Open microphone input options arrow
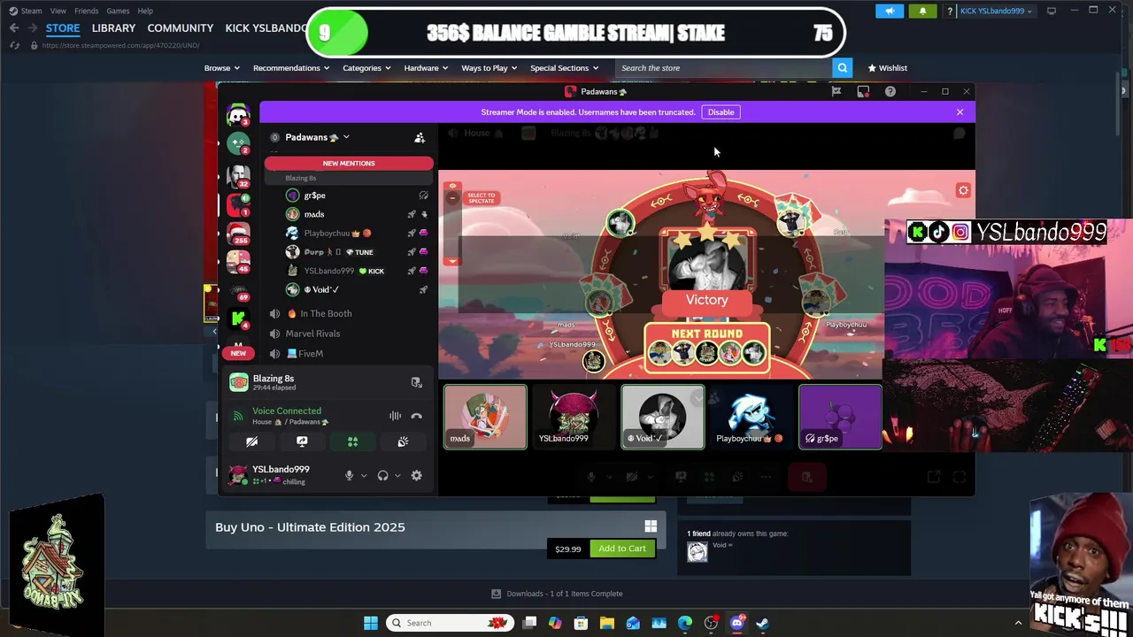This screenshot has width=1133, height=637. coord(363,476)
